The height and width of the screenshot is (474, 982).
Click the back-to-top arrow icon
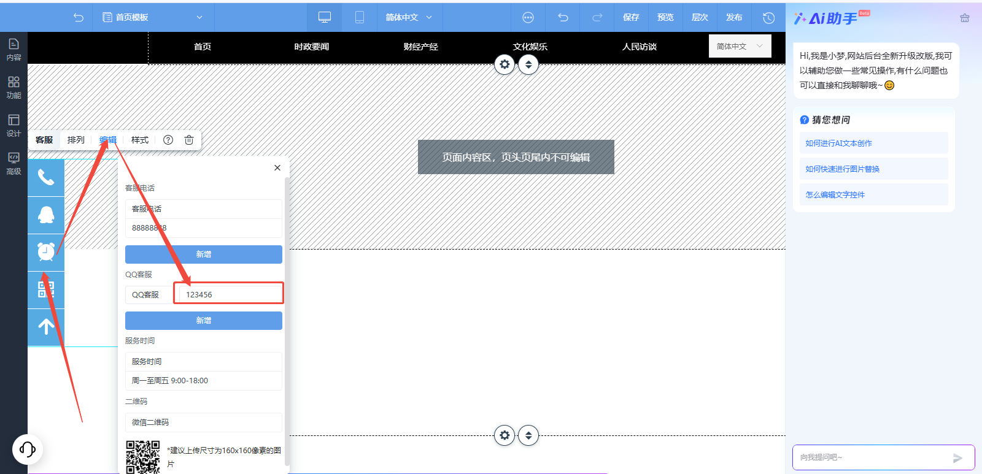click(x=46, y=327)
